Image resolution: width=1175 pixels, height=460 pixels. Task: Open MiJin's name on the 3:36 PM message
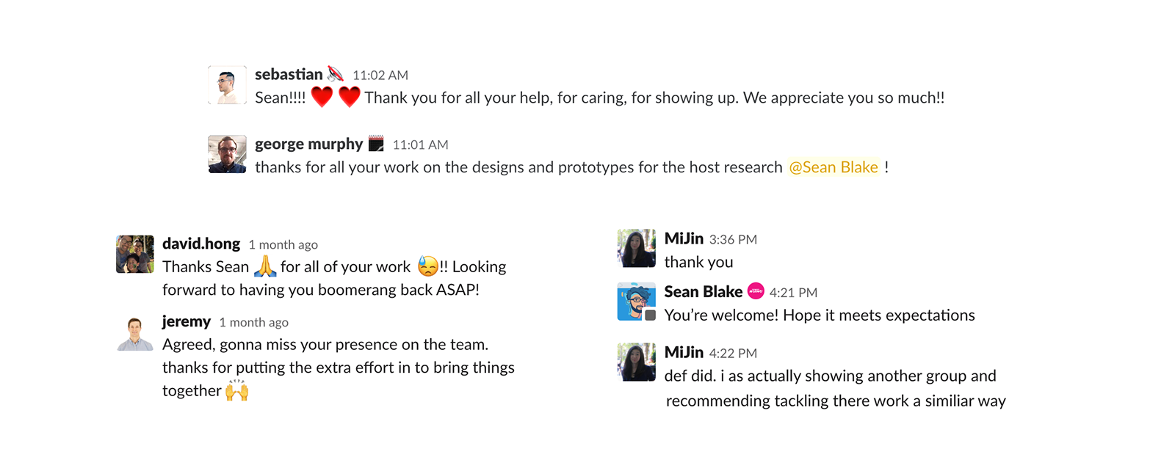(x=684, y=238)
